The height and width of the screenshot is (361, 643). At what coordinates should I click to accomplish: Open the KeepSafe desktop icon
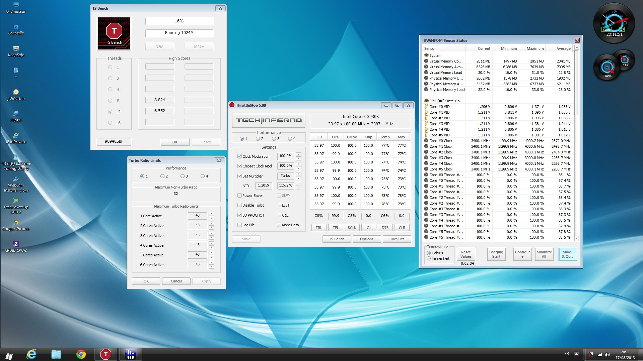pyautogui.click(x=16, y=51)
